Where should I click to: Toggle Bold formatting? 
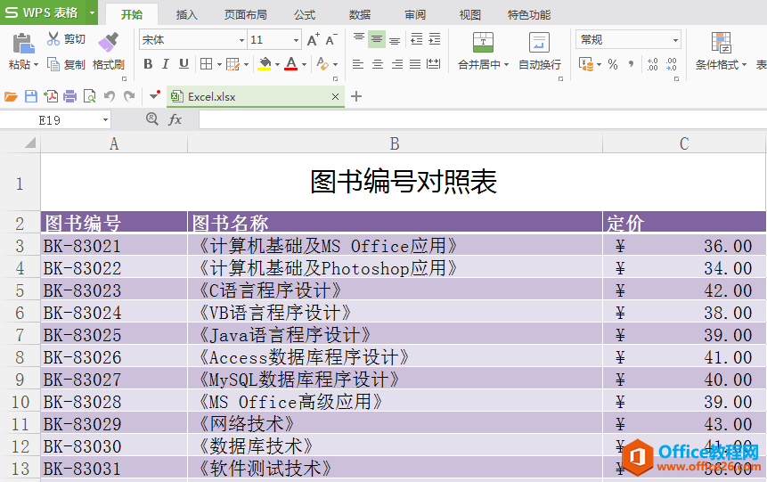point(148,64)
